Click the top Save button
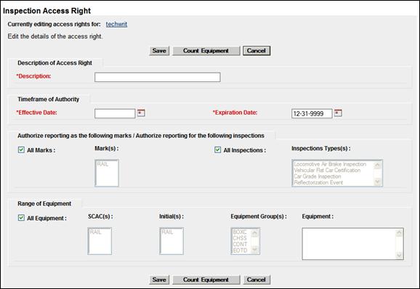The height and width of the screenshot is (289, 420). tap(159, 51)
